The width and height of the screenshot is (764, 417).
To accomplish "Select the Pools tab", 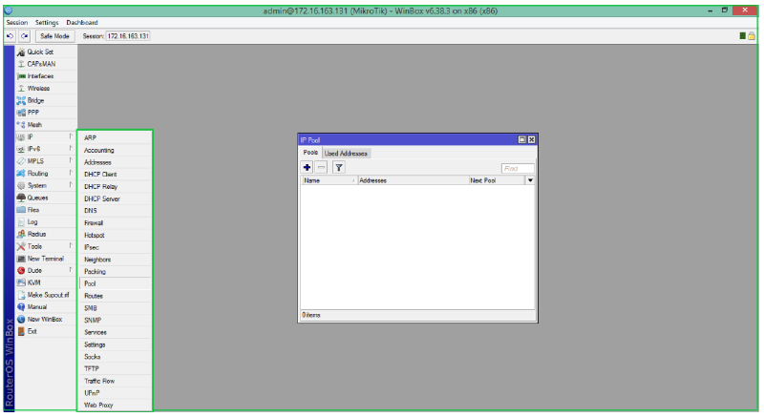I will tap(311, 153).
